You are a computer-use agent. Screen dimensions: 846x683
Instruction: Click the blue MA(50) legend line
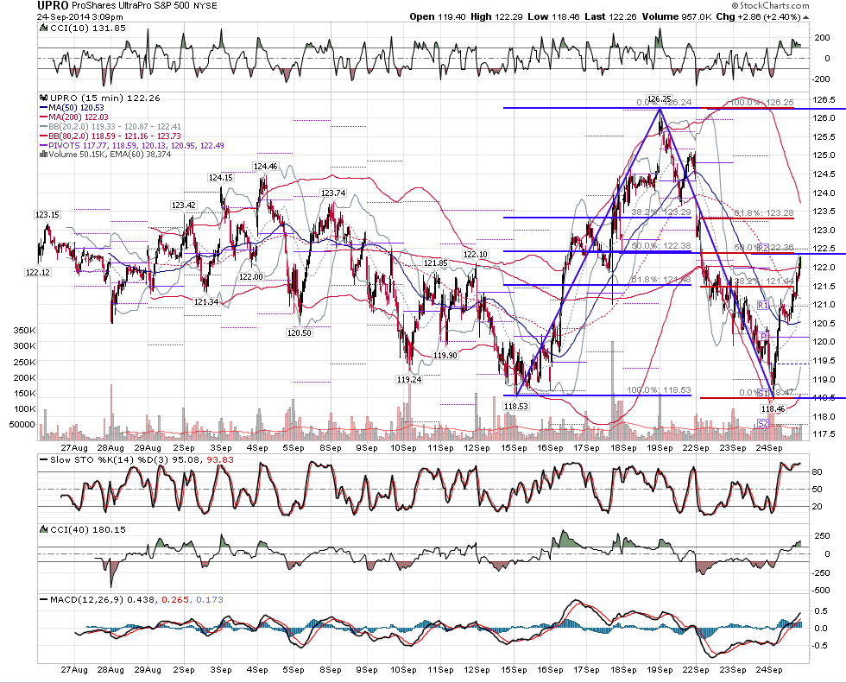click(44, 108)
